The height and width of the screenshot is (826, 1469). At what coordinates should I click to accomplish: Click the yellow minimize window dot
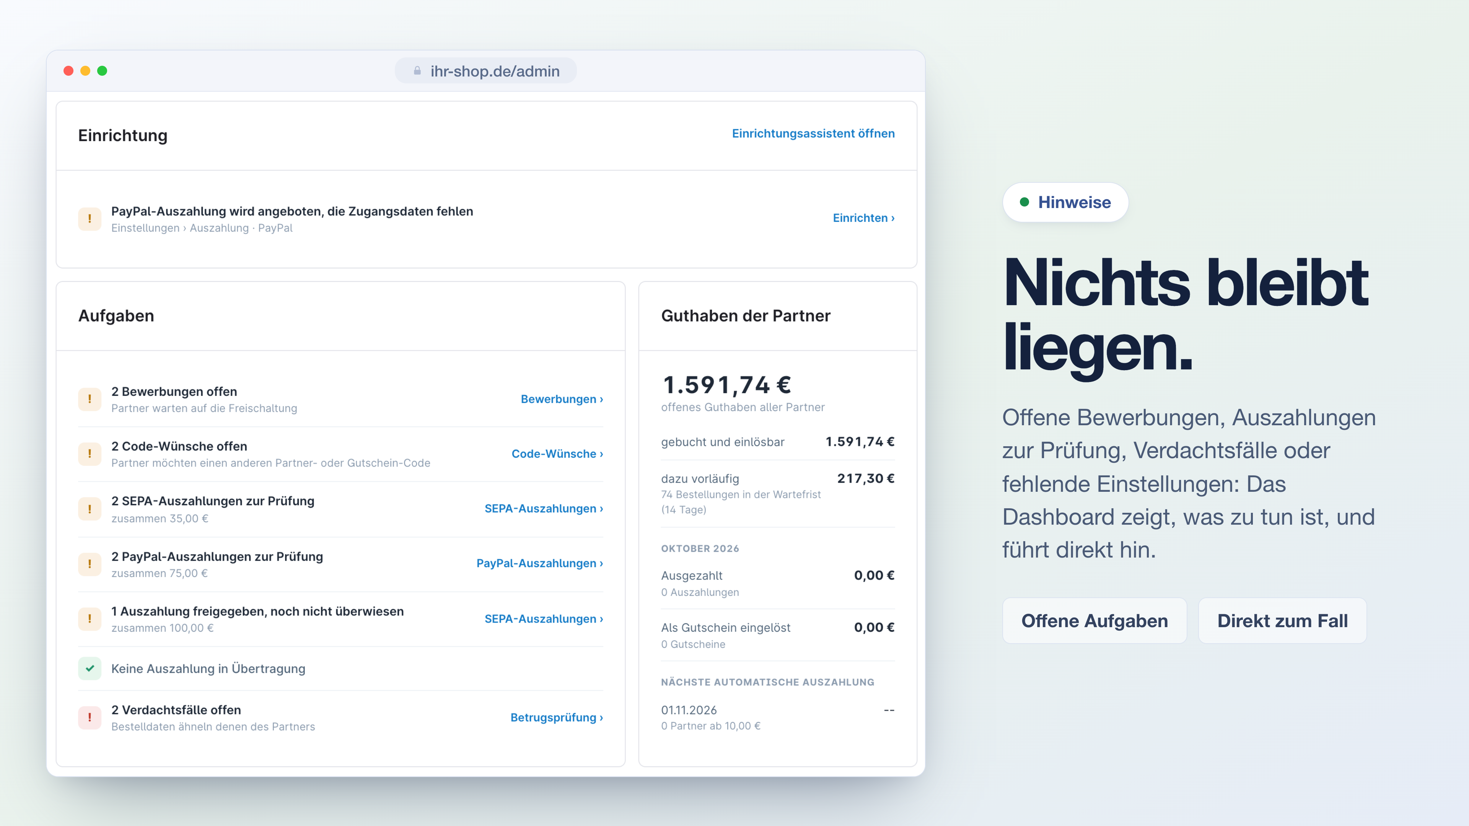[x=85, y=71]
